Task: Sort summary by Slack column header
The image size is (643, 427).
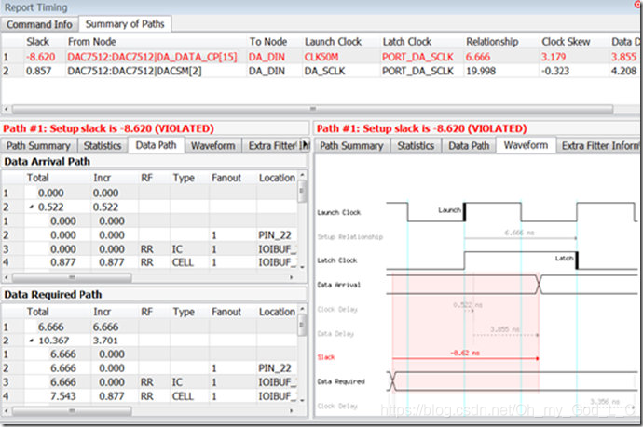Action: [x=37, y=42]
